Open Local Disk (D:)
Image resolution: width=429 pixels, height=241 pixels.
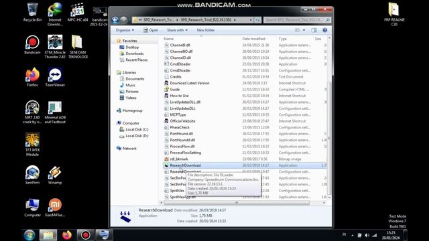(x=137, y=136)
